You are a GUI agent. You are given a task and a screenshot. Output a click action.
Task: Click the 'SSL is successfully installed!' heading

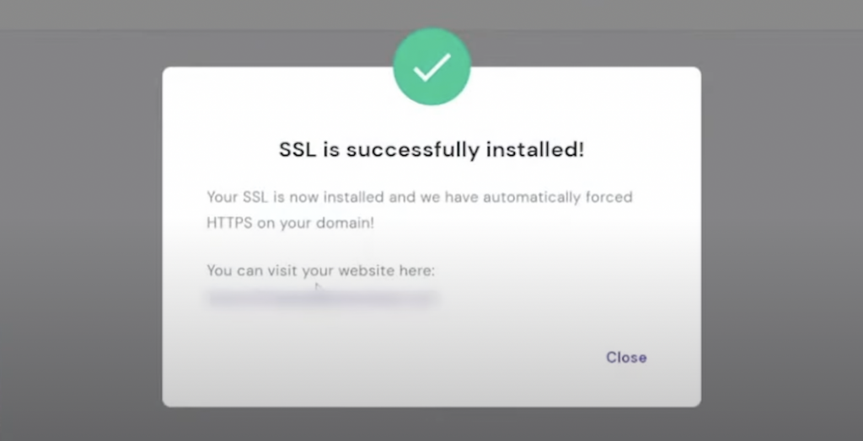point(431,150)
